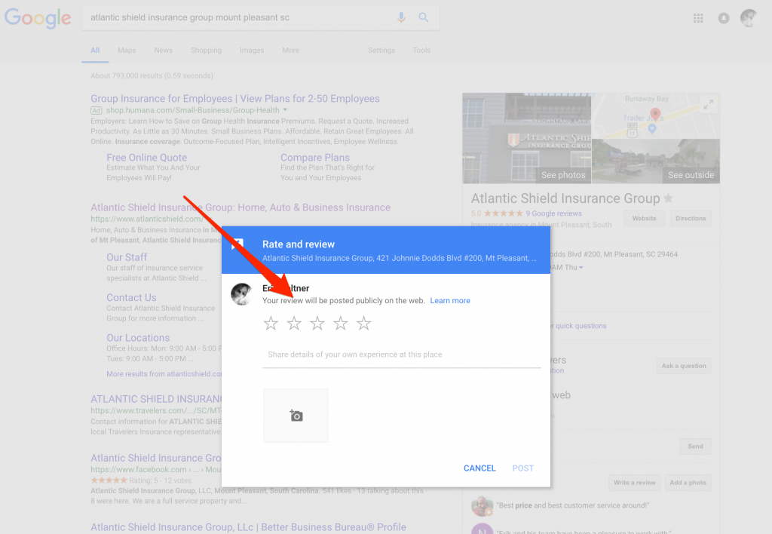Start voice search with microphone icon
This screenshot has width=772, height=534.
(401, 18)
